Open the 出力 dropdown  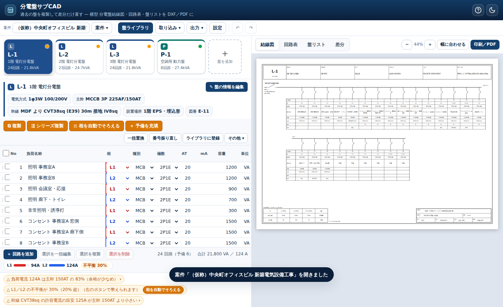tap(197, 28)
